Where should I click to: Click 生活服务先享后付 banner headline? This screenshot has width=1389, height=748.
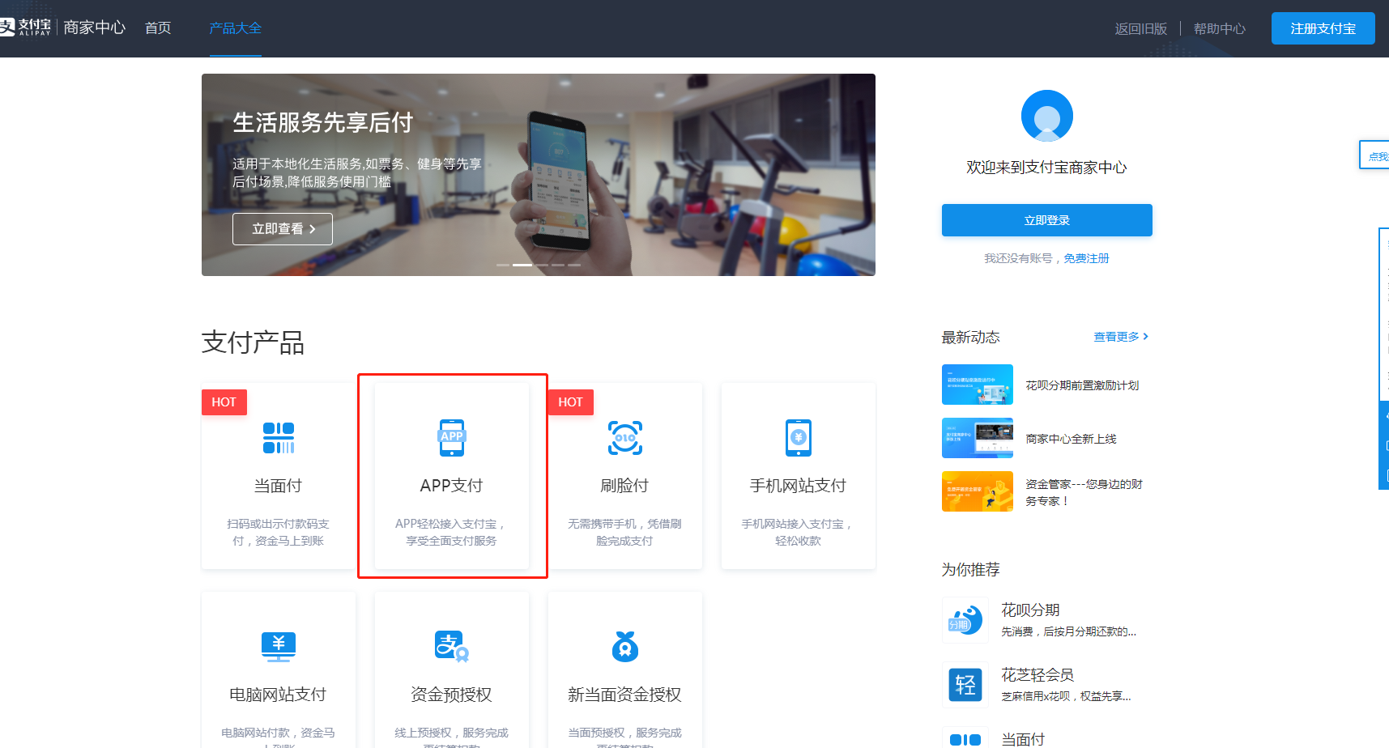(x=323, y=122)
